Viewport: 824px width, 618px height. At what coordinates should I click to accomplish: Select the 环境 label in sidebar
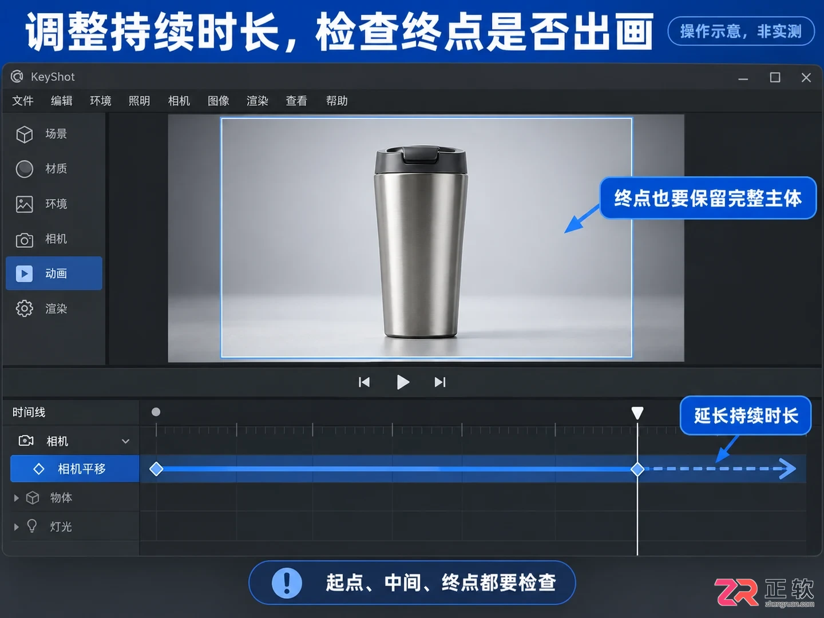pos(56,204)
